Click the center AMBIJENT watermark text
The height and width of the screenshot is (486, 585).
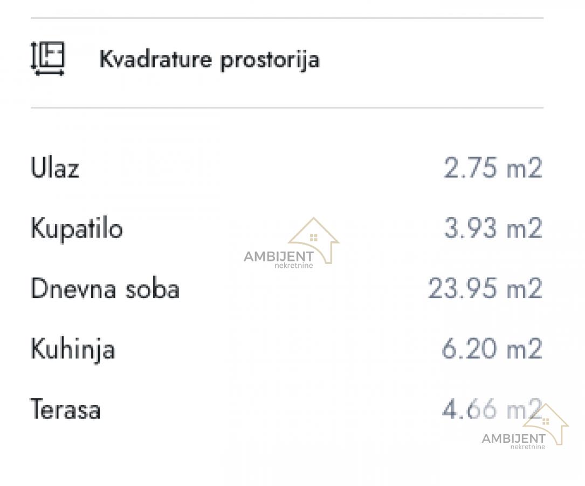pos(278,256)
